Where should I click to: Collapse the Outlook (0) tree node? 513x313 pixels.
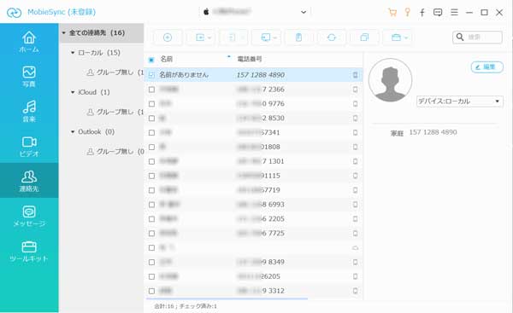click(73, 132)
